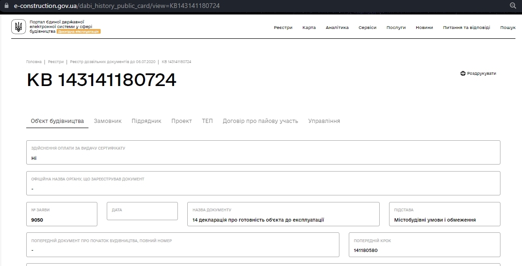Image resolution: width=522 pixels, height=266 pixels.
Task: Click the heading KB 143141180724
Action: click(102, 80)
